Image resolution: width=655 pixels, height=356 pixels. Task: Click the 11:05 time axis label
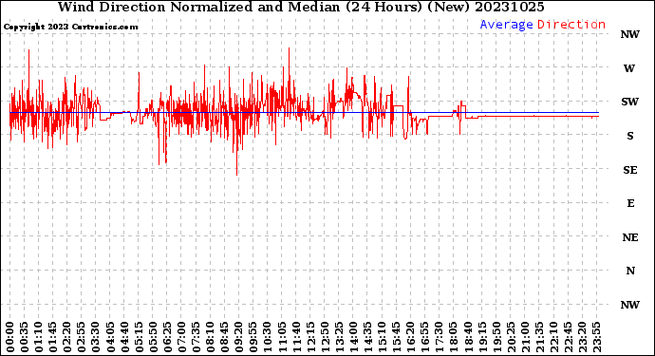[282, 337]
